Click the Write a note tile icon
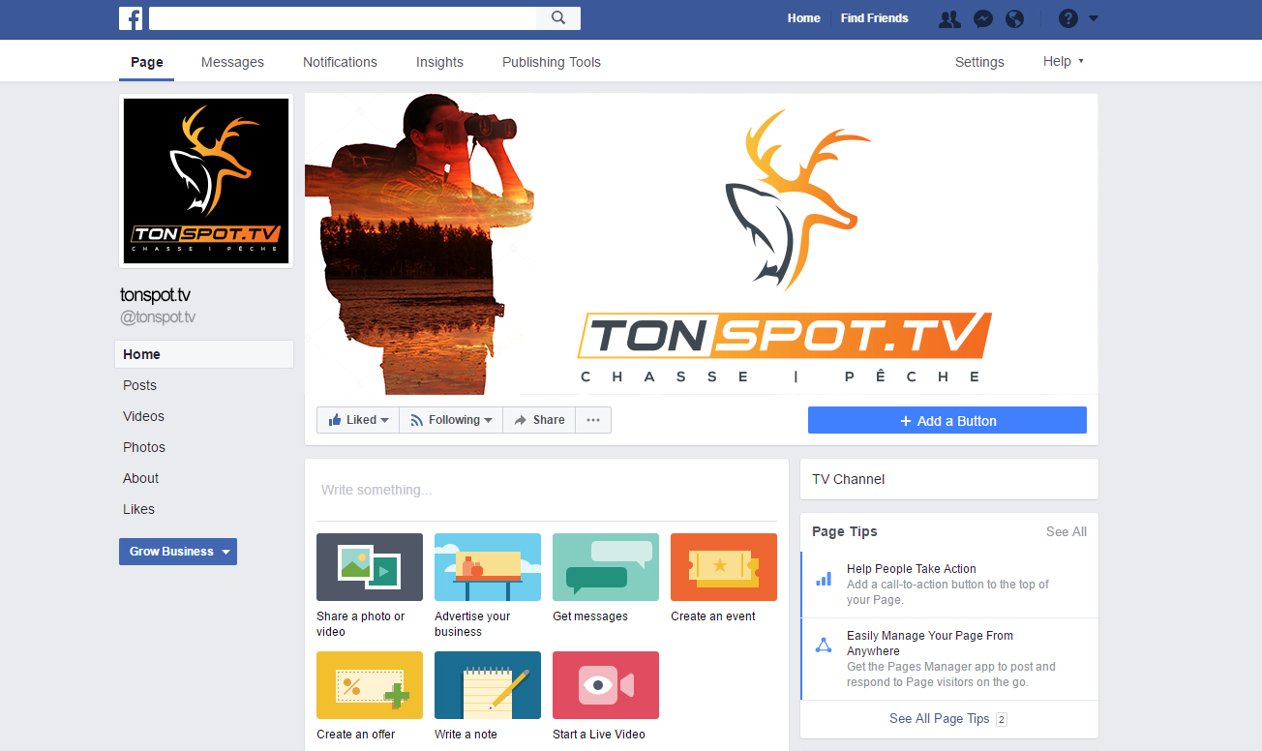 488,685
